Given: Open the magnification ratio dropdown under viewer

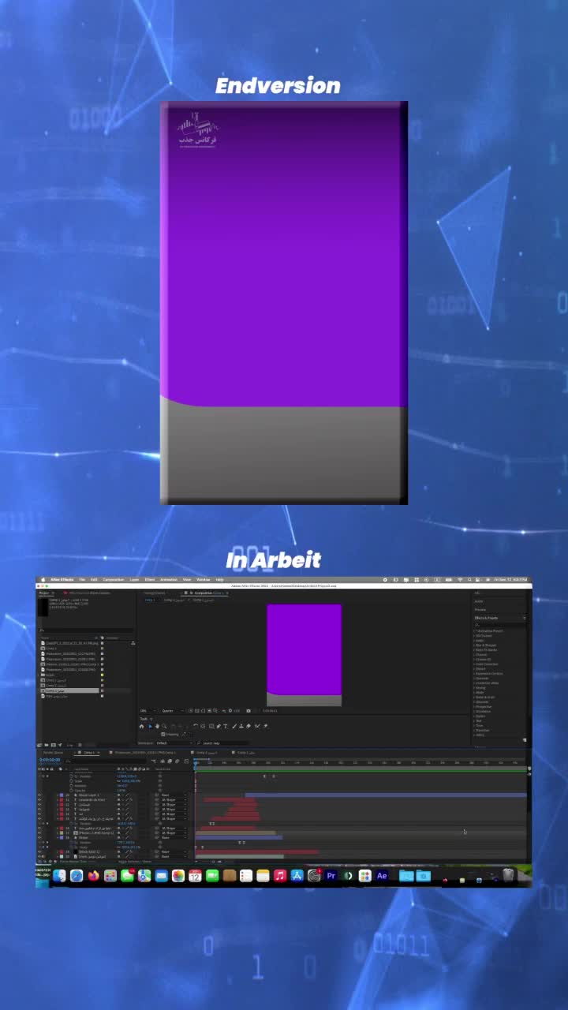Looking at the screenshot, I should click(148, 711).
